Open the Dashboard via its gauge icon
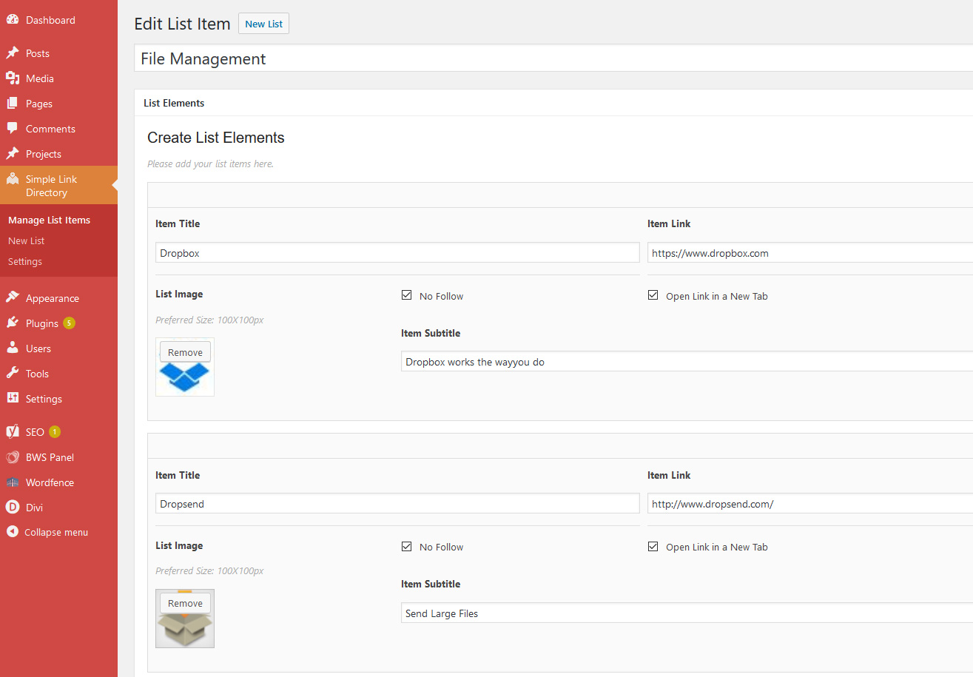This screenshot has height=677, width=973. [13, 19]
